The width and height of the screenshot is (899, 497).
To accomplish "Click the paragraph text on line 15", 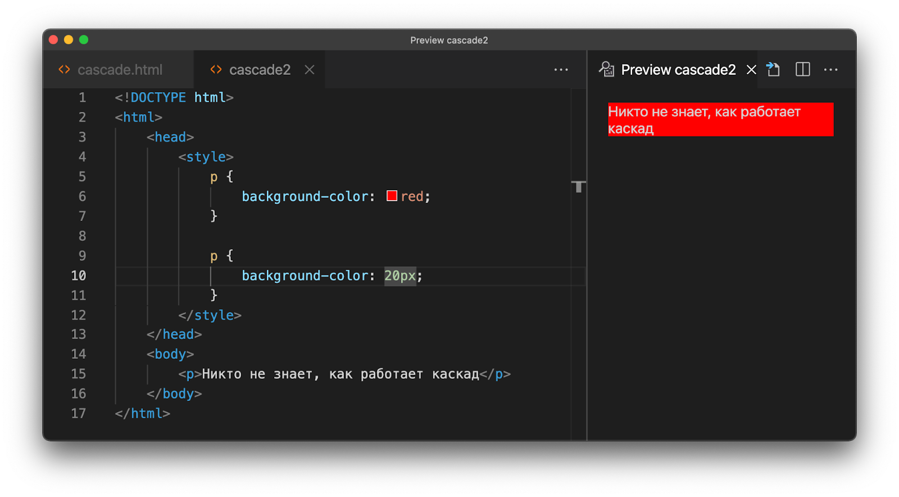I will [340, 374].
